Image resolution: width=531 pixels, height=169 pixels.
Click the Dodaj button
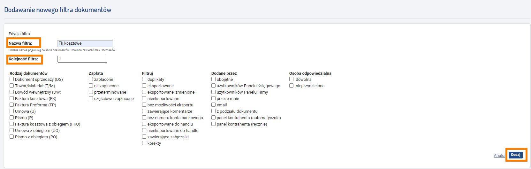pyautogui.click(x=516, y=155)
